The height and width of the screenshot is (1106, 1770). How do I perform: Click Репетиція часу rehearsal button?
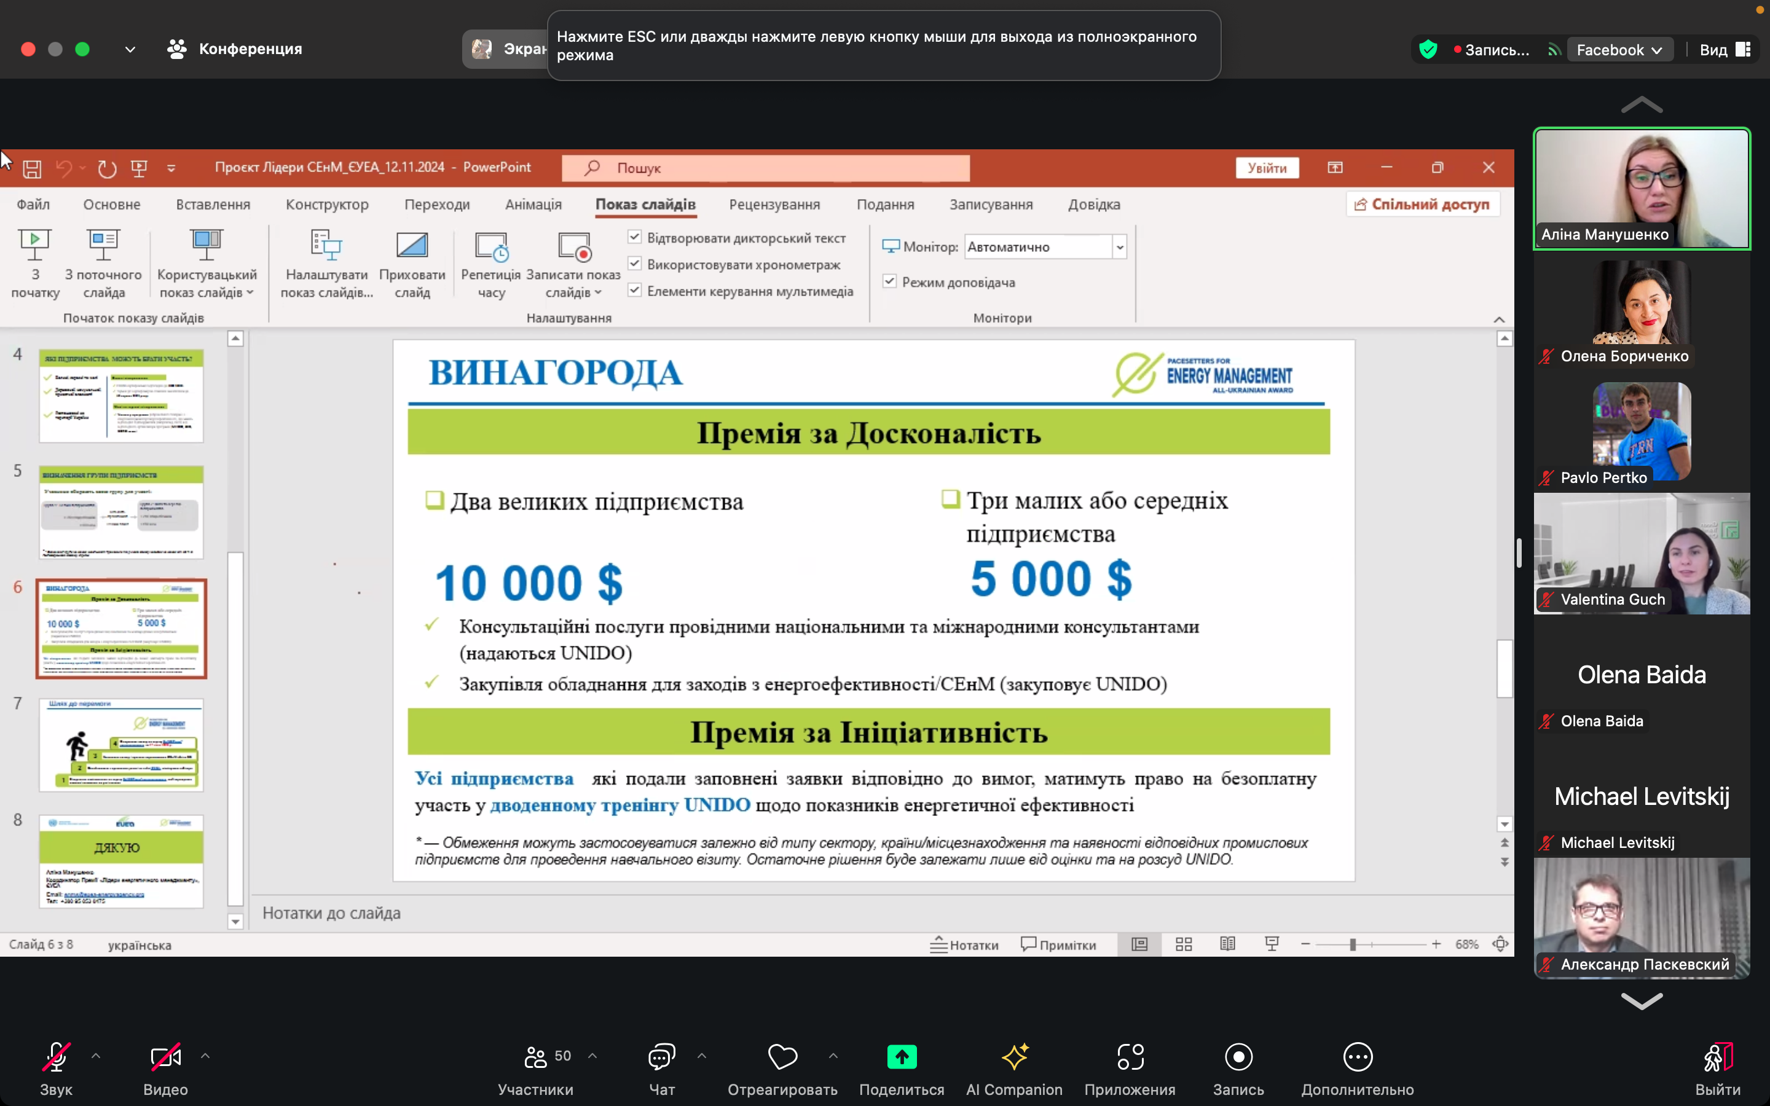point(491,264)
